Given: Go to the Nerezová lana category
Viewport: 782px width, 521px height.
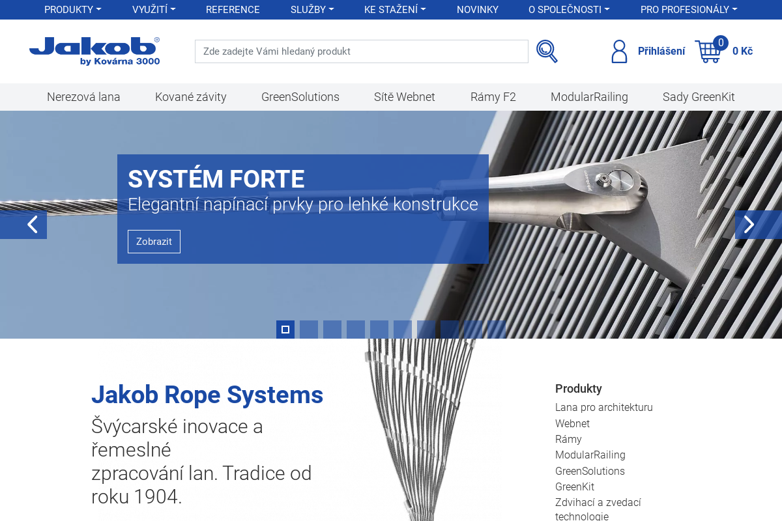Looking at the screenshot, I should 83,97.
